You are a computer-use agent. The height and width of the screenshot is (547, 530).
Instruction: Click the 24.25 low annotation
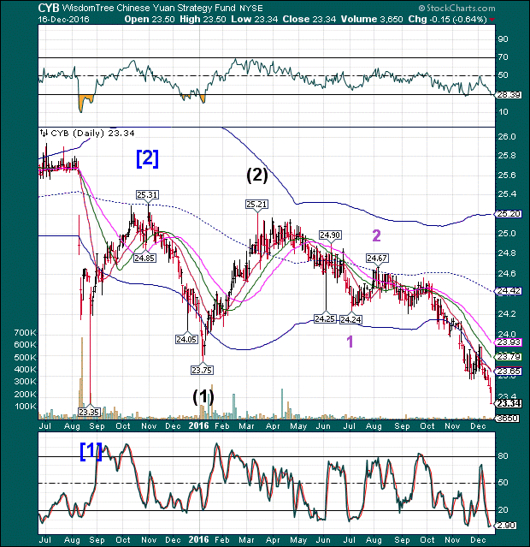(x=325, y=318)
